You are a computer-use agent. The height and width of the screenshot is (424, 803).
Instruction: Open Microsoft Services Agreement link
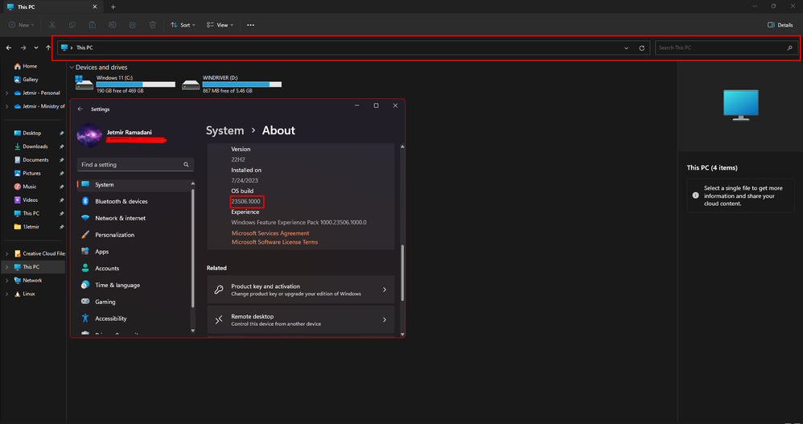click(x=270, y=233)
